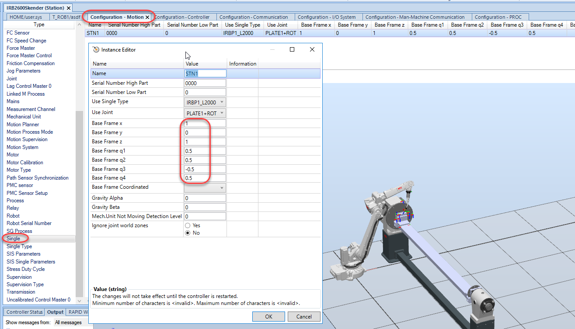Select Yes for Ignore joint world zones

pyautogui.click(x=188, y=225)
